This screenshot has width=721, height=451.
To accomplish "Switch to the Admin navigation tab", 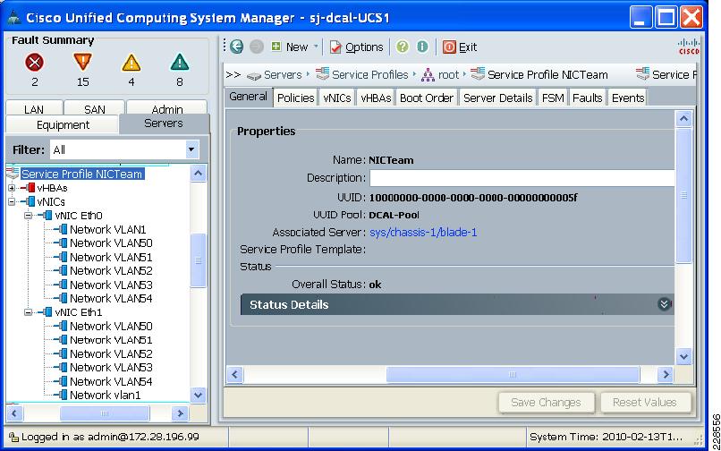I will tap(167, 108).
